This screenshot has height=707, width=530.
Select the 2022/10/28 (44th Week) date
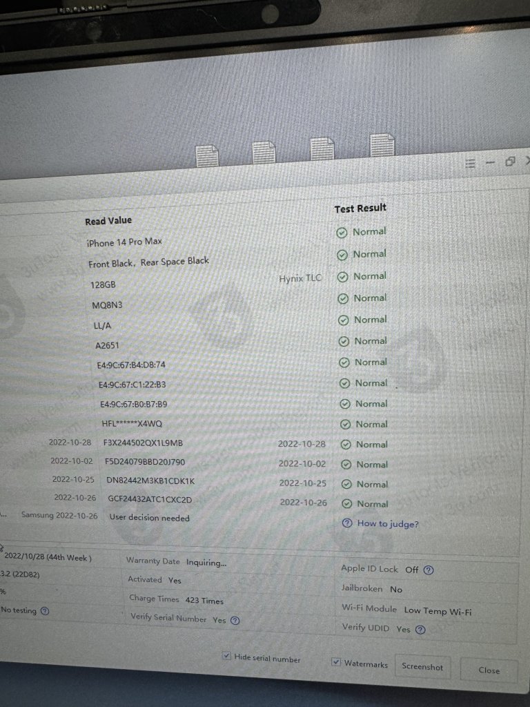[x=48, y=558]
